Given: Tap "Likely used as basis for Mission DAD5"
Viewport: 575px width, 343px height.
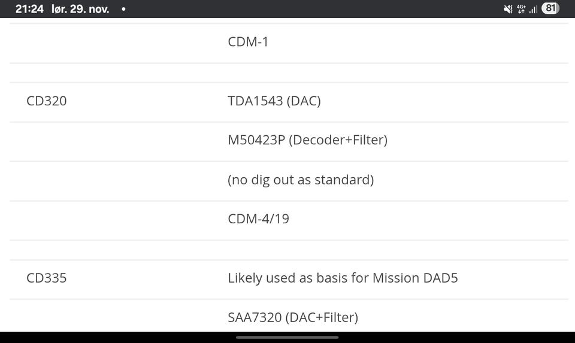Looking at the screenshot, I should (x=343, y=278).
